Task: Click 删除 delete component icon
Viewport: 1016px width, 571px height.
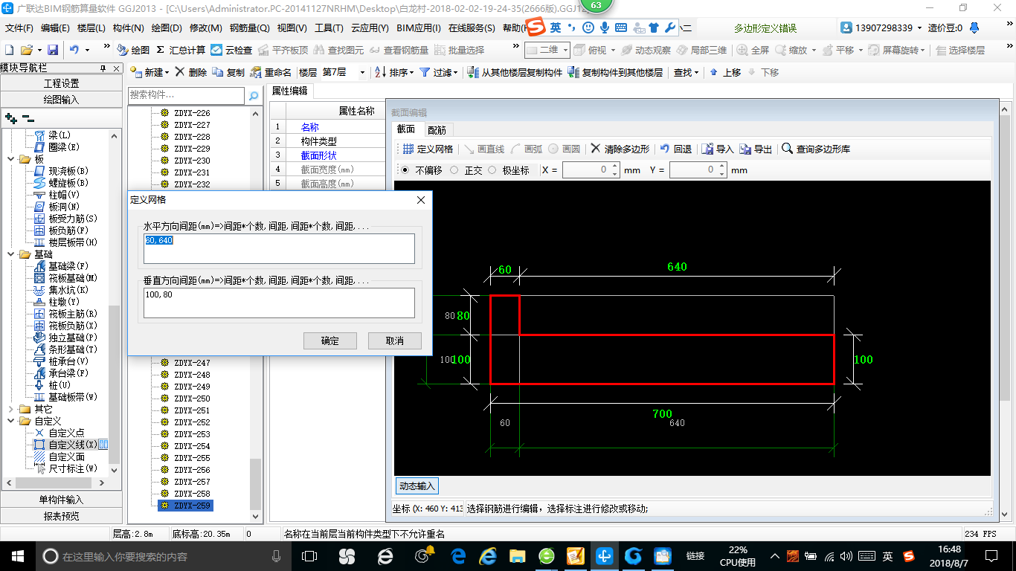Action: pyautogui.click(x=190, y=72)
